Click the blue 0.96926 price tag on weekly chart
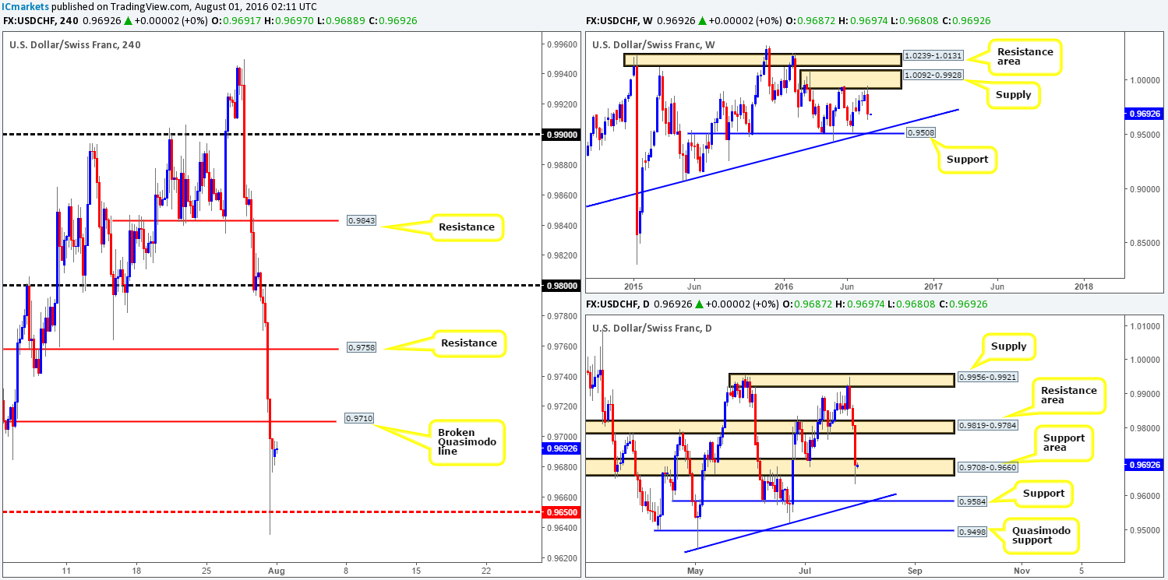 pyautogui.click(x=1145, y=114)
